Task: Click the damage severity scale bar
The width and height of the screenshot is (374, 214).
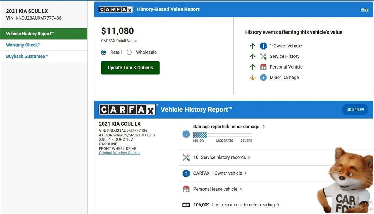Action: (x=223, y=135)
